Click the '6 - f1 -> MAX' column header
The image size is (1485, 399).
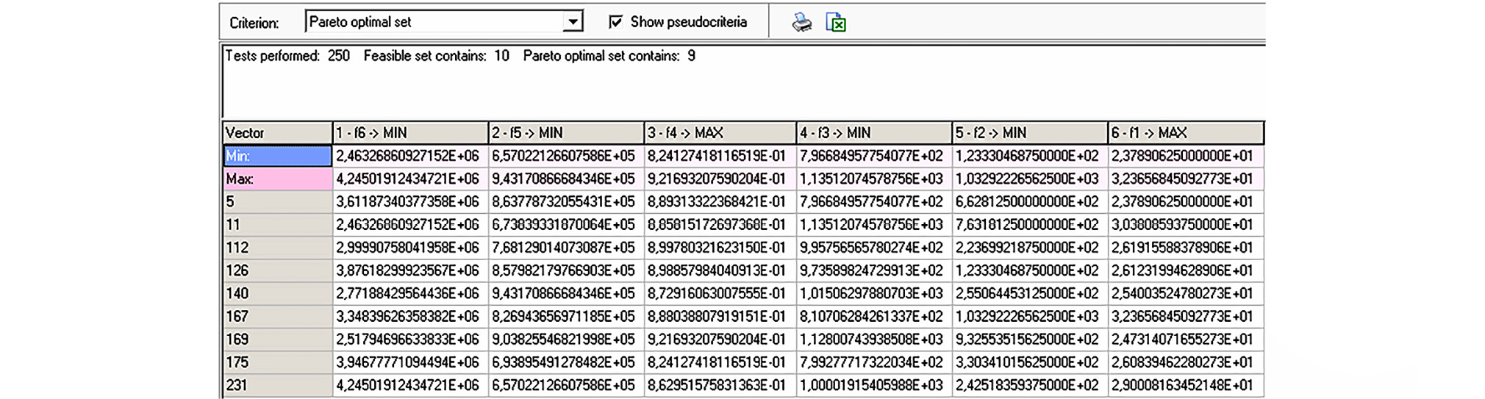click(1185, 133)
